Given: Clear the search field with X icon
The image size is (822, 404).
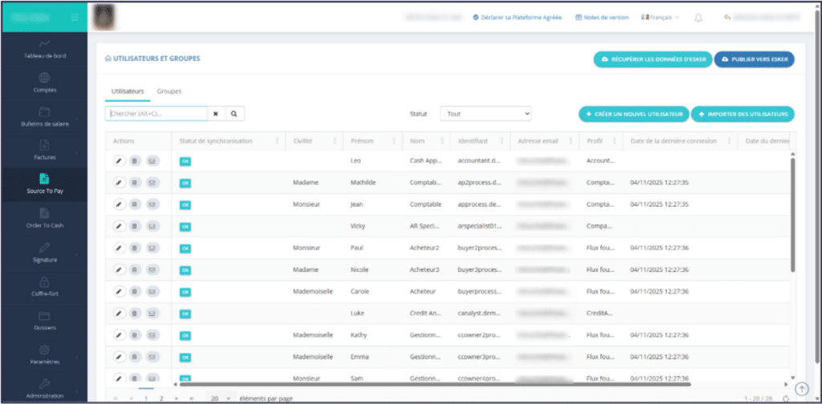Looking at the screenshot, I should click(x=216, y=114).
